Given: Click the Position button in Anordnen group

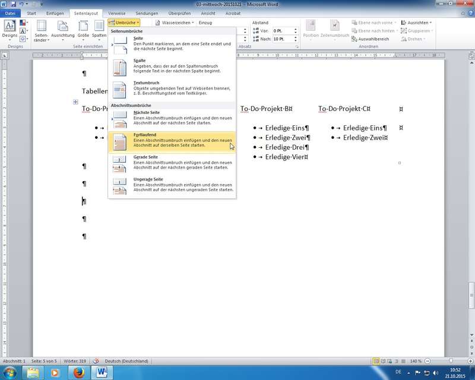Looking at the screenshot, I should (x=311, y=30).
